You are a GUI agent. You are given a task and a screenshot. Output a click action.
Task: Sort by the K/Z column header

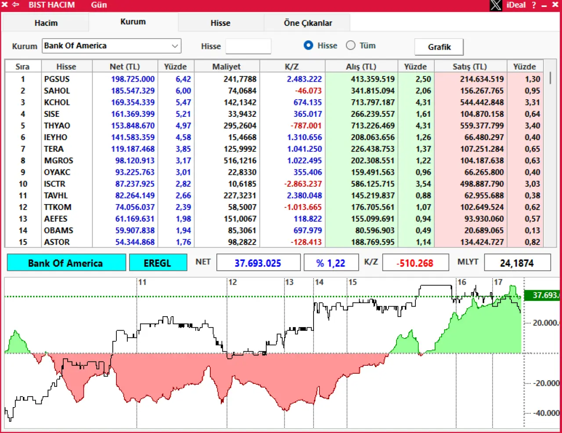click(x=292, y=66)
